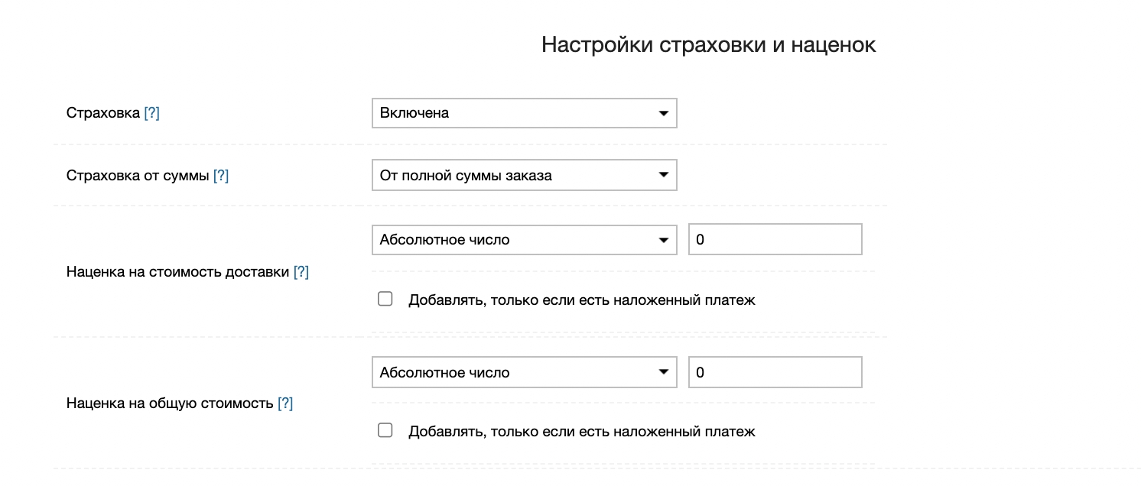Focus the total cost markup value field
The height and width of the screenshot is (486, 1141).
click(775, 373)
